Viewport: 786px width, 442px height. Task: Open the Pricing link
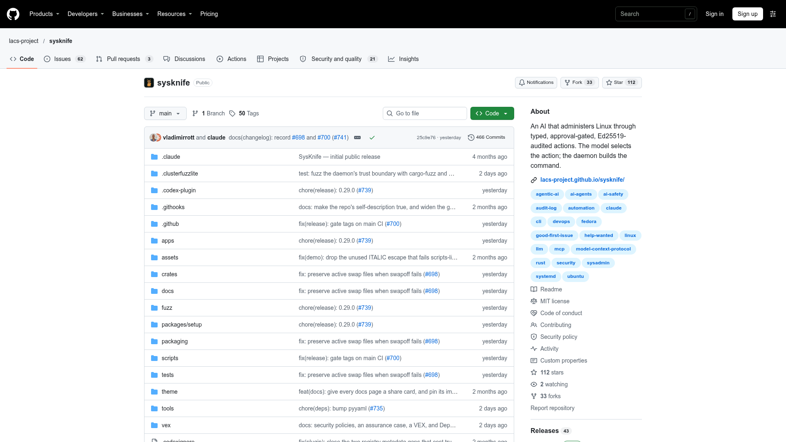[209, 14]
